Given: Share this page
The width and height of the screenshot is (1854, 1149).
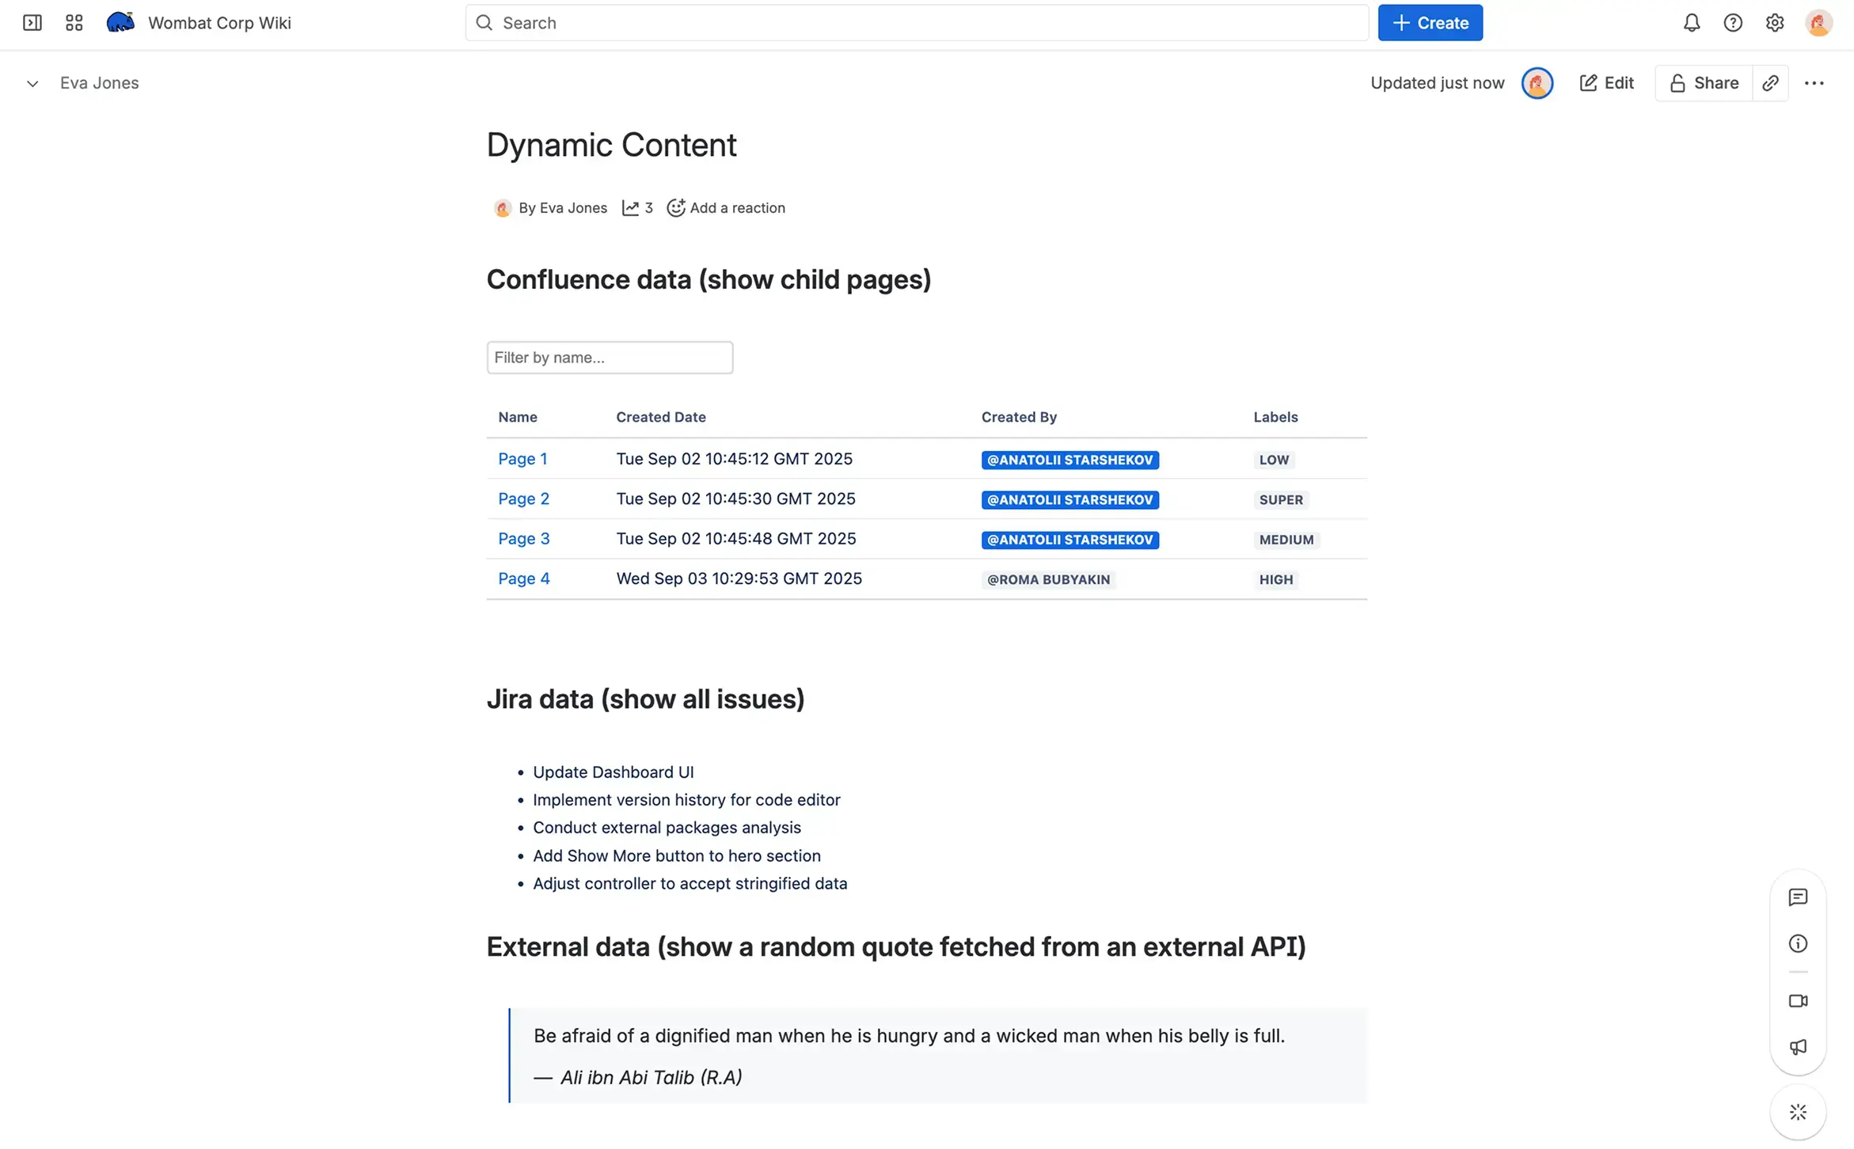Looking at the screenshot, I should pos(1704,83).
